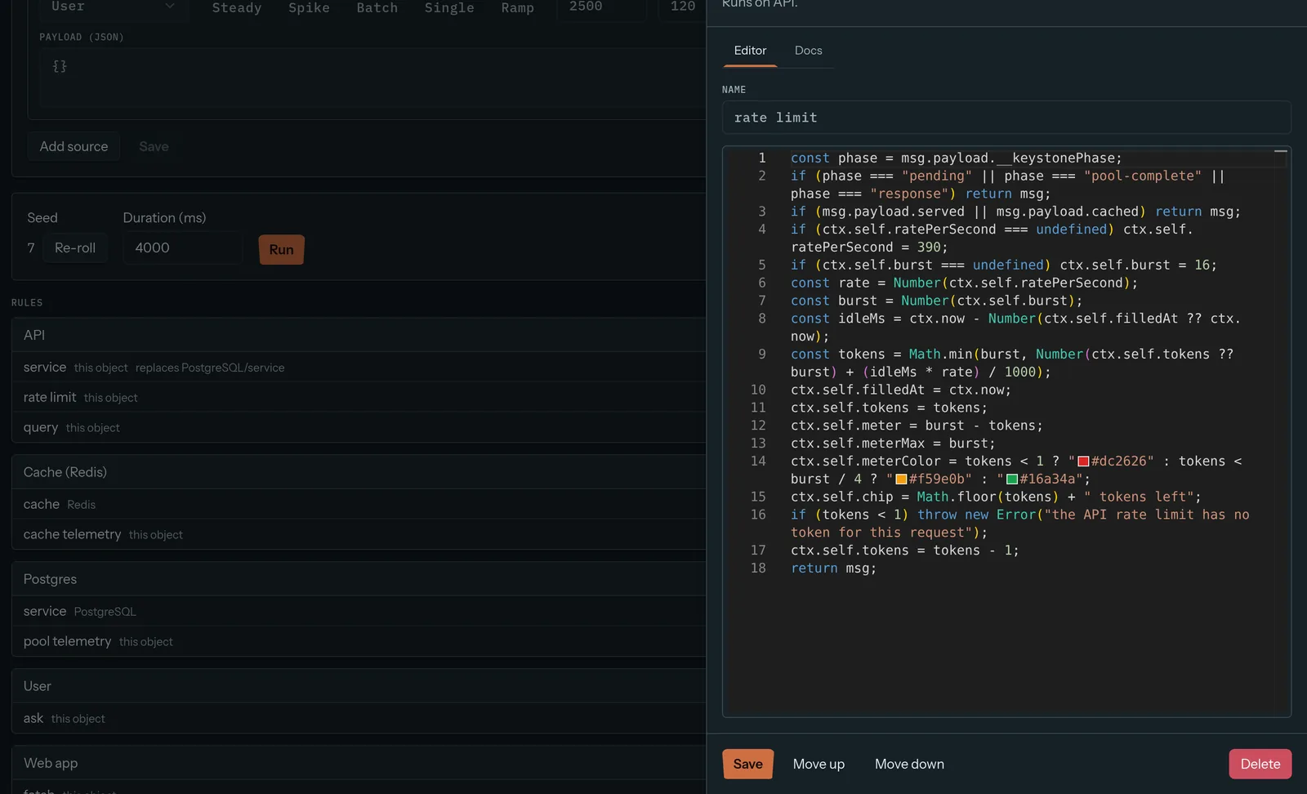
Task: Click the #f59e0b orange color swatch in code
Action: (902, 480)
